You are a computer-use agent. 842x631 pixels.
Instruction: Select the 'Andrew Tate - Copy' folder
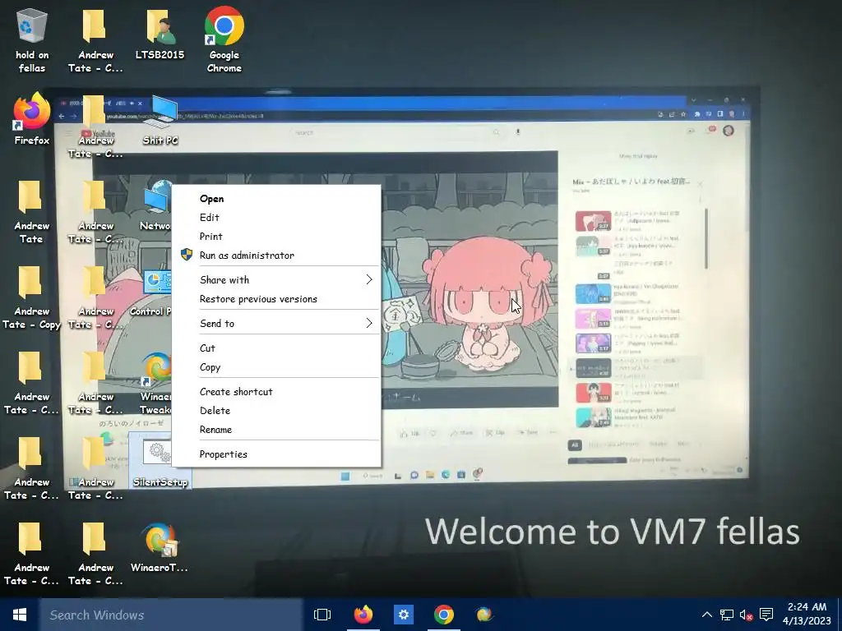30,297
